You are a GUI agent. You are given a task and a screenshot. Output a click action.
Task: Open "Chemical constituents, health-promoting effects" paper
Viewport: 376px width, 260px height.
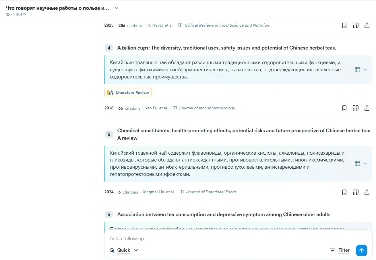(244, 134)
